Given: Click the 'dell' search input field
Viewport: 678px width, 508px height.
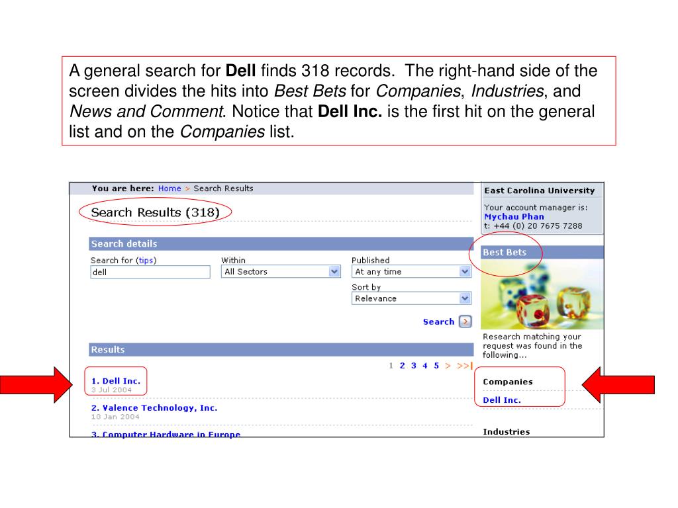Looking at the screenshot, I should (x=150, y=272).
